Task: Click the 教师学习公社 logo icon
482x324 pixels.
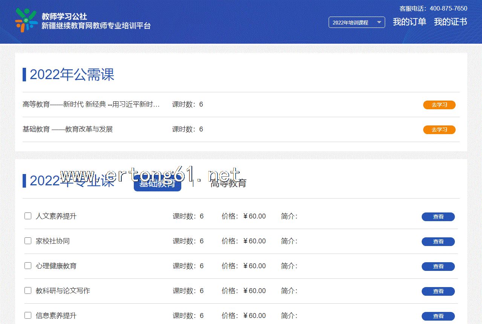Action: (x=26, y=21)
